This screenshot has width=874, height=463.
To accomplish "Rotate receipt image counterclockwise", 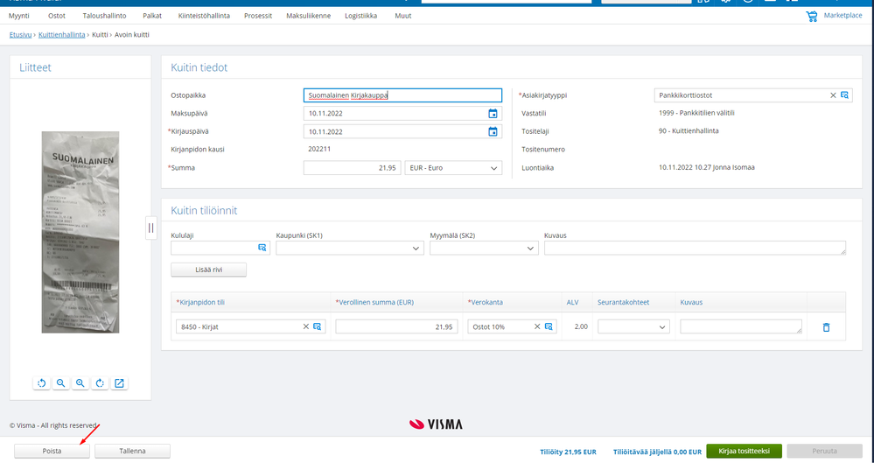I will [x=41, y=383].
